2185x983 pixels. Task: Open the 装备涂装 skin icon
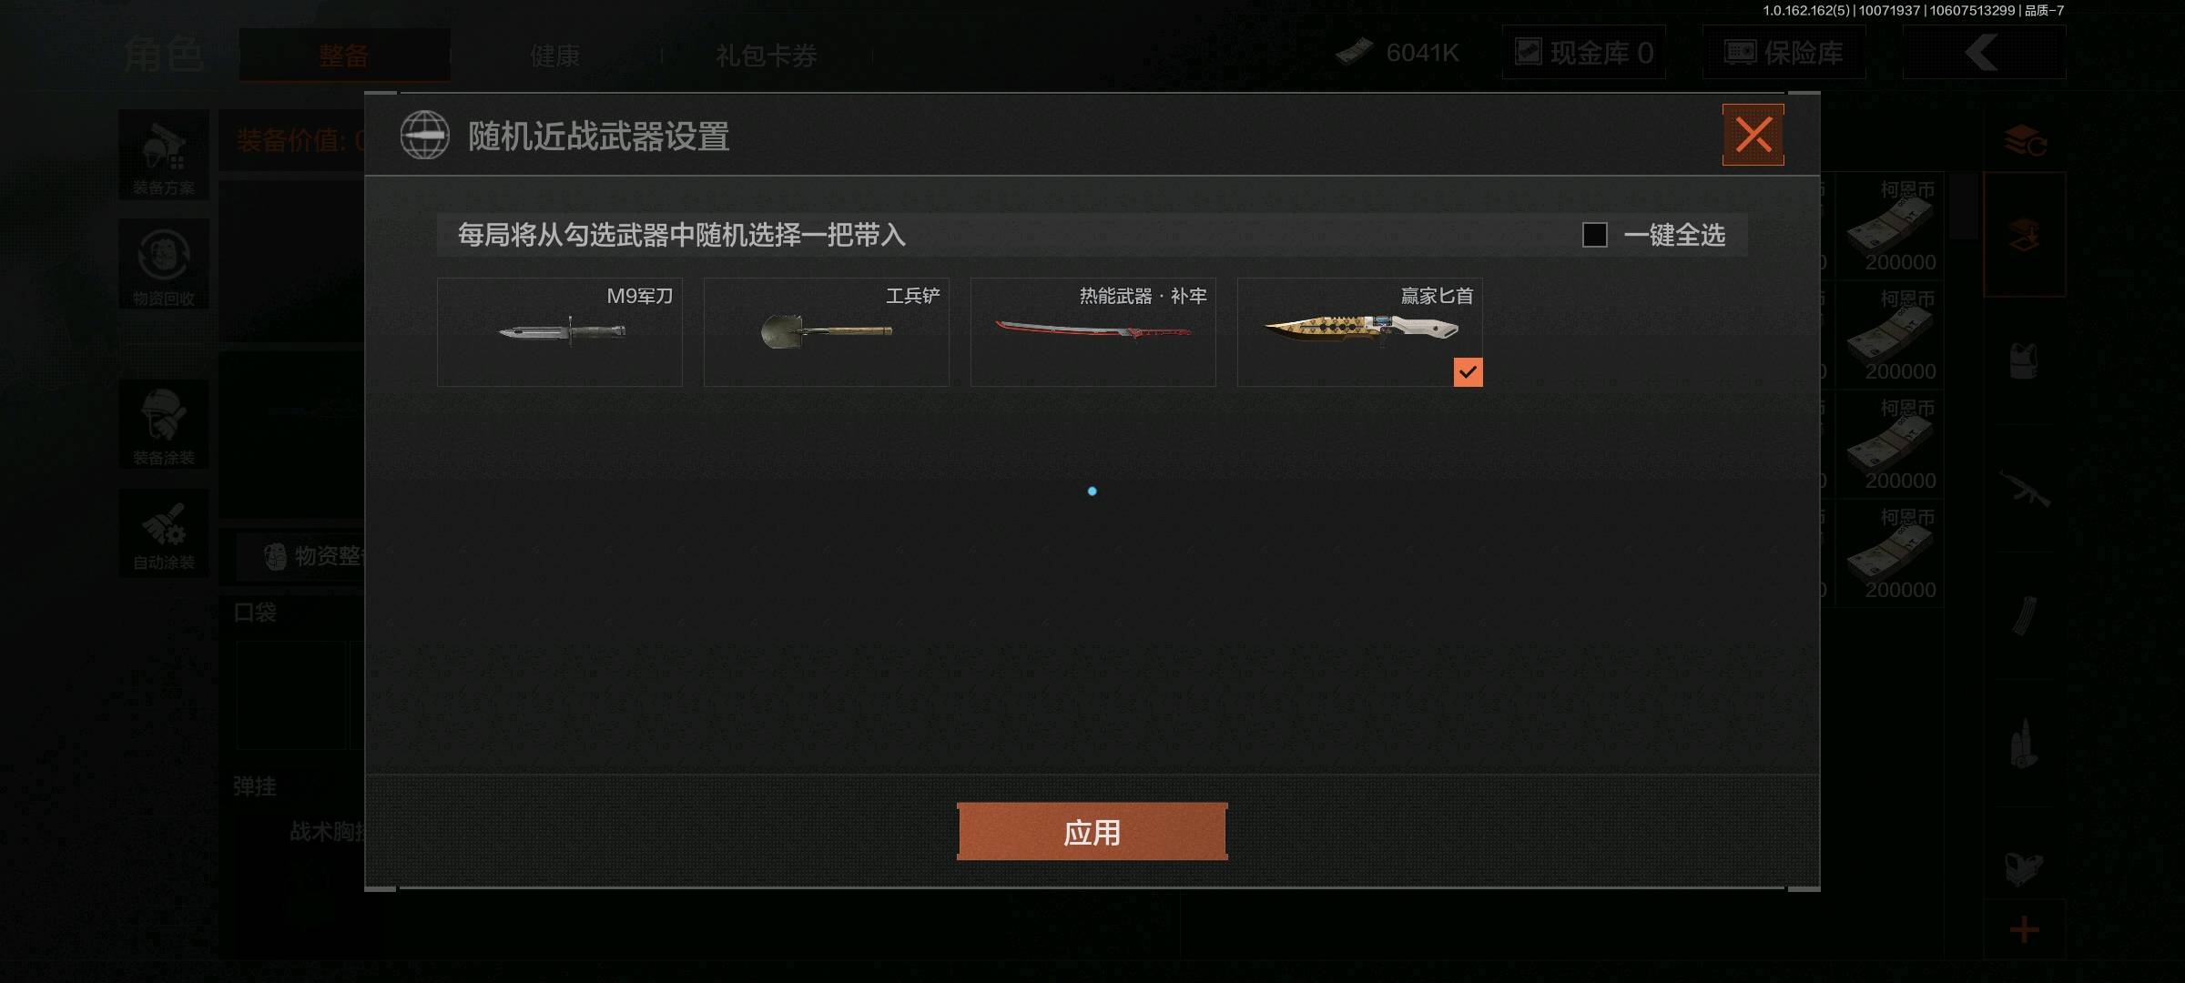click(x=164, y=425)
